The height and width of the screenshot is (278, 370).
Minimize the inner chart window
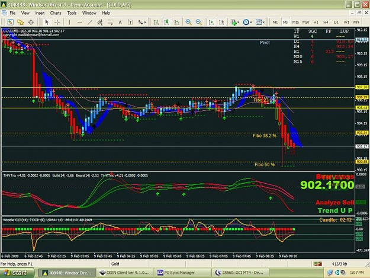(x=352, y=13)
